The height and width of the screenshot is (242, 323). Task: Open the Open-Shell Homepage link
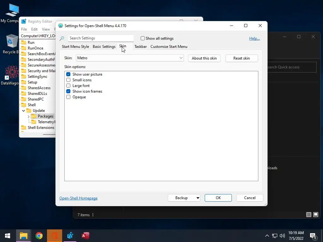point(79,198)
